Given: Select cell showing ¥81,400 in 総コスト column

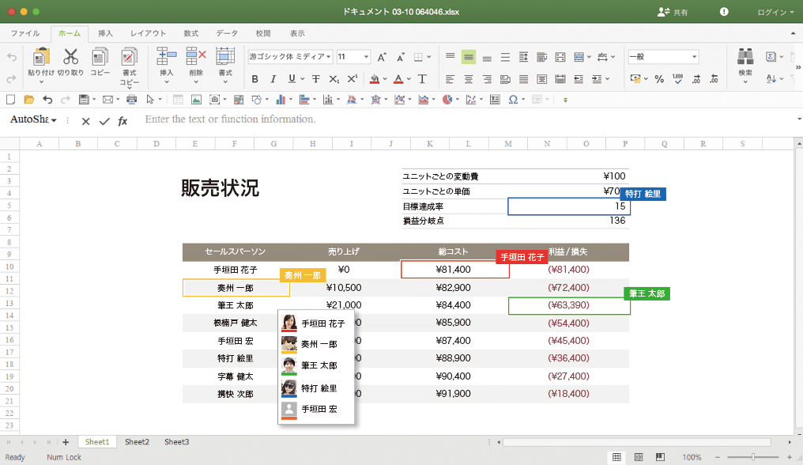Looking at the screenshot, I should [454, 270].
